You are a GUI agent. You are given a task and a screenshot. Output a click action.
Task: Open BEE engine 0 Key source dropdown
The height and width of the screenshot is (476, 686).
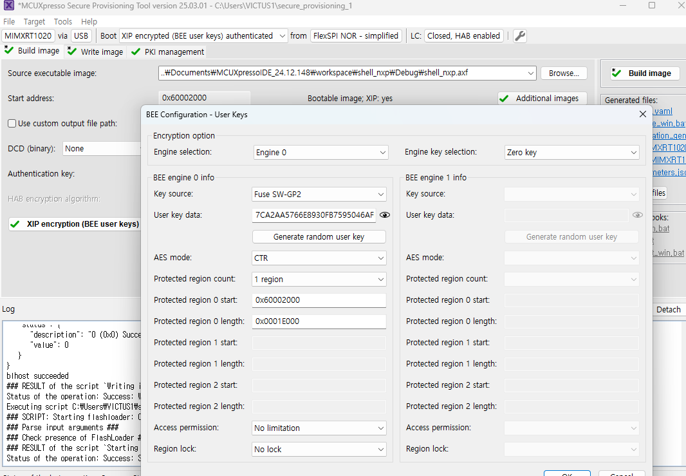coord(319,194)
